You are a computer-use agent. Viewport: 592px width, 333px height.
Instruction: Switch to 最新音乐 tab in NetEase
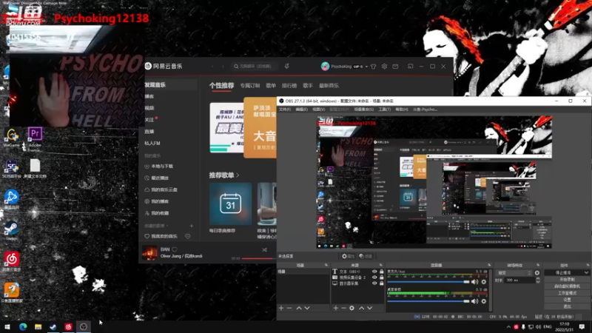pos(329,86)
